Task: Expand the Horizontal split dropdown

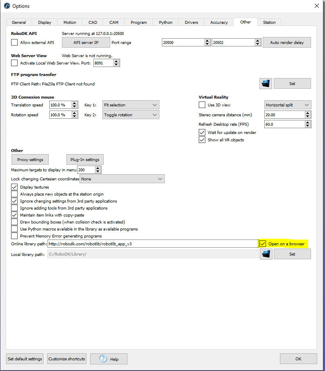Action: point(288,105)
